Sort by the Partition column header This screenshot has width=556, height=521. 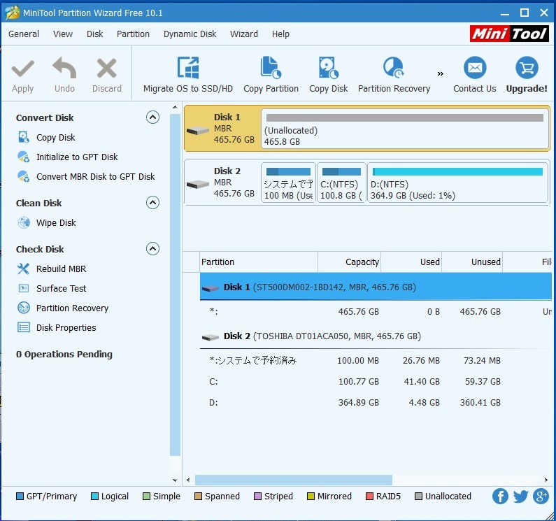pos(259,262)
